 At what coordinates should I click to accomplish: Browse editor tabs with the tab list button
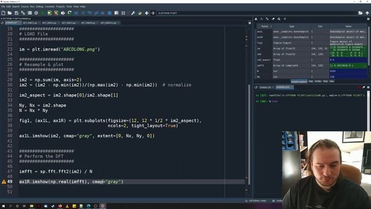(2, 23)
